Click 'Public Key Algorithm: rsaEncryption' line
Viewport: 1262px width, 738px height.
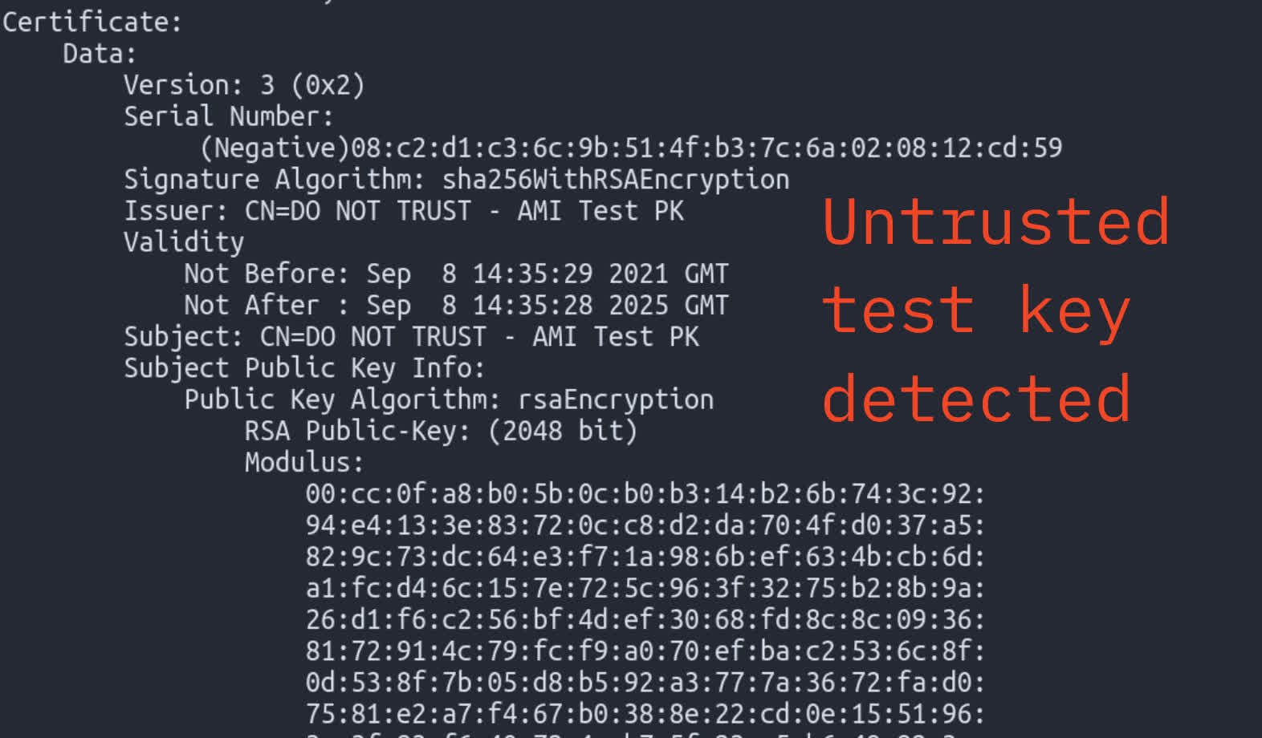(449, 399)
